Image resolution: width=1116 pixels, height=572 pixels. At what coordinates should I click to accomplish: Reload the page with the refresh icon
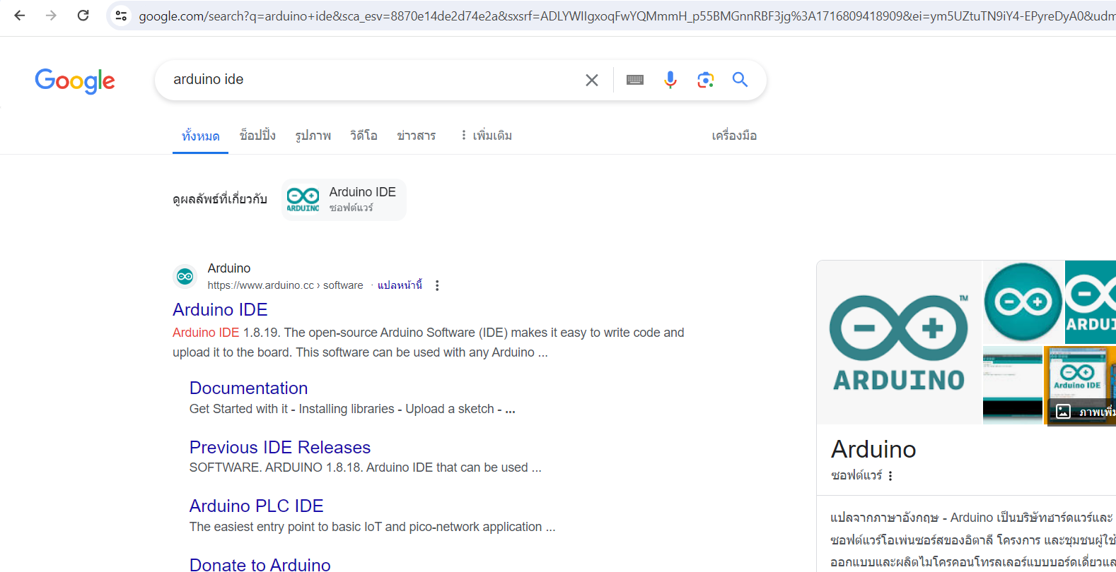83,15
